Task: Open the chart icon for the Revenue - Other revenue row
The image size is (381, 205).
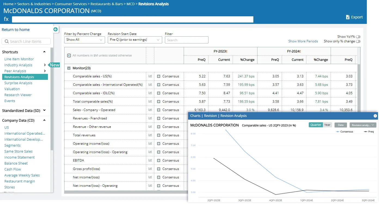Action: [150, 127]
